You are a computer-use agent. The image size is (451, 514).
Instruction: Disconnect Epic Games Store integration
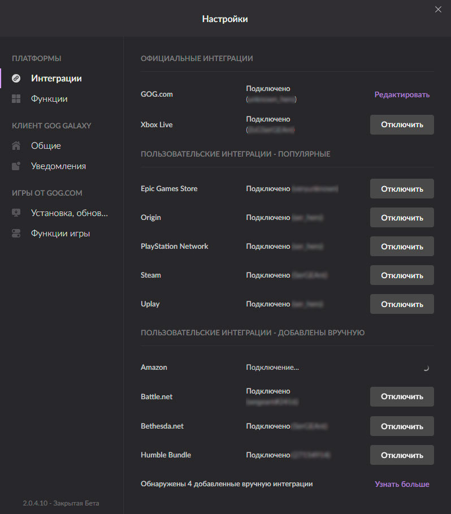[x=402, y=189]
